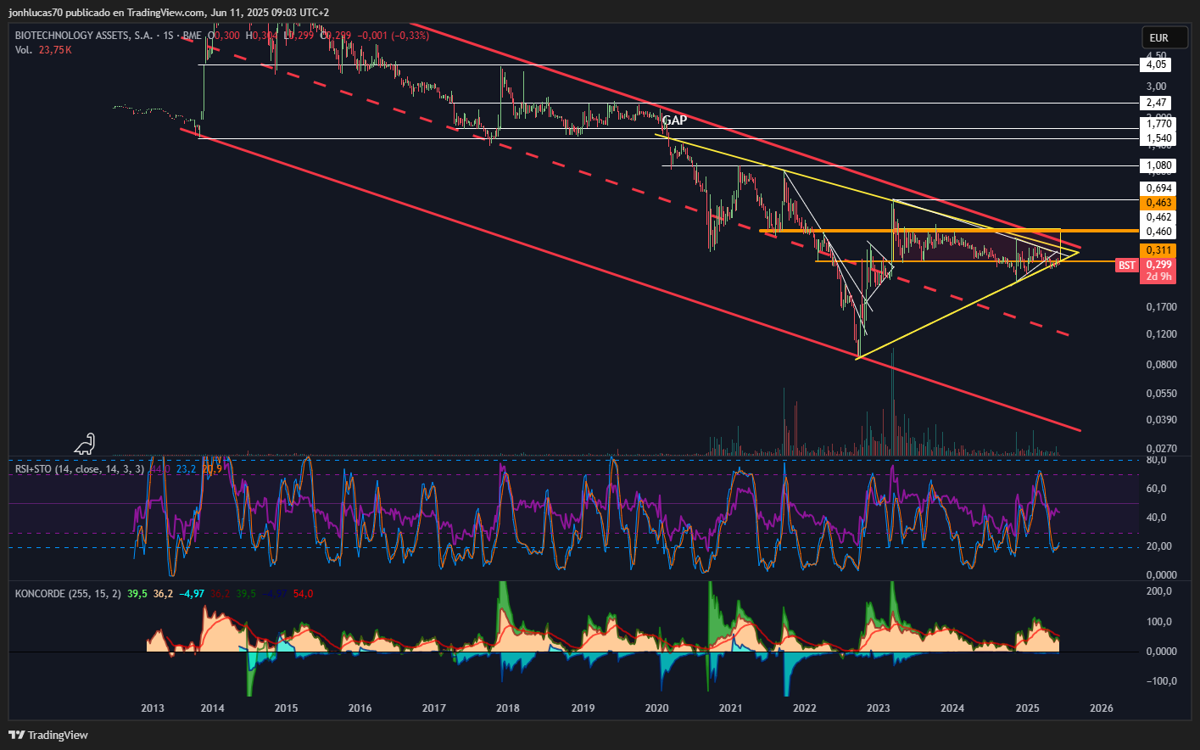Click the 0,460 price level label
The width and height of the screenshot is (1200, 750).
point(1159,232)
